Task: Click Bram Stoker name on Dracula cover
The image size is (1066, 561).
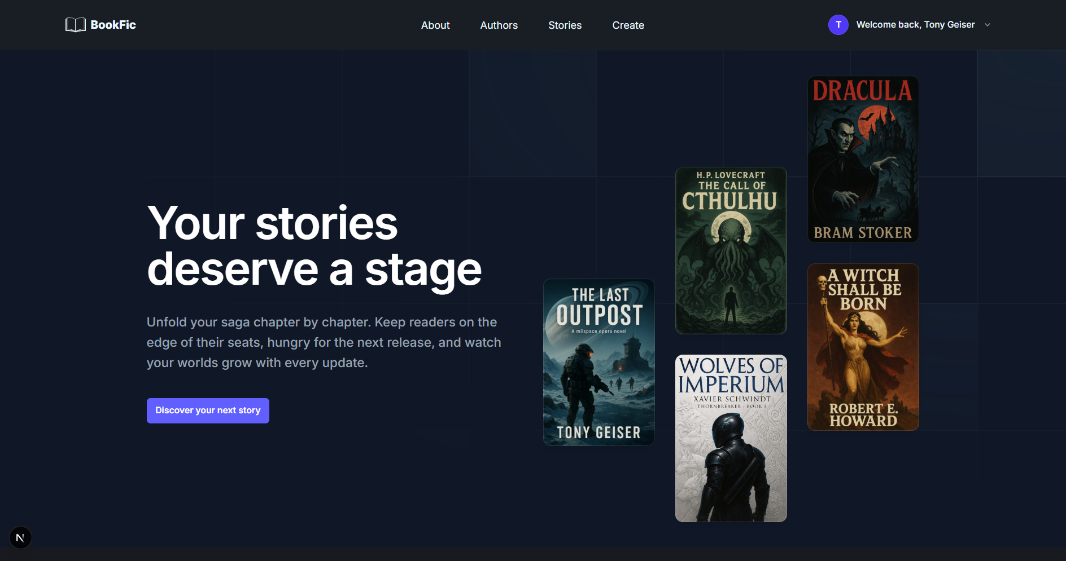Action: (863, 232)
